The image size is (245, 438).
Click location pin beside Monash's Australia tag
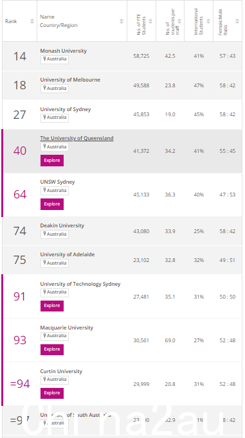click(44, 59)
